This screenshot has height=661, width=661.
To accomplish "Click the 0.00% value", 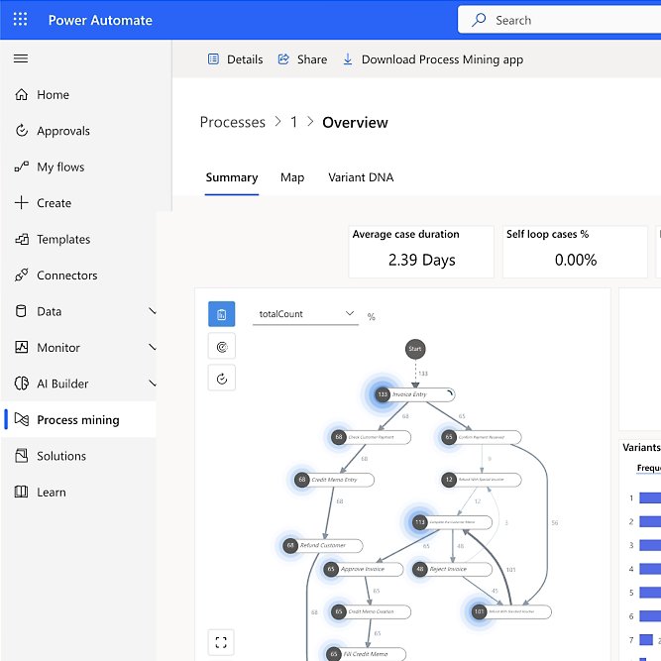I will pyautogui.click(x=576, y=260).
